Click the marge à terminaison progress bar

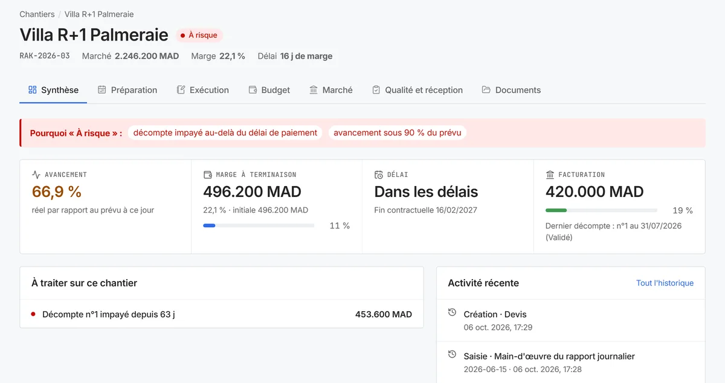click(x=259, y=225)
